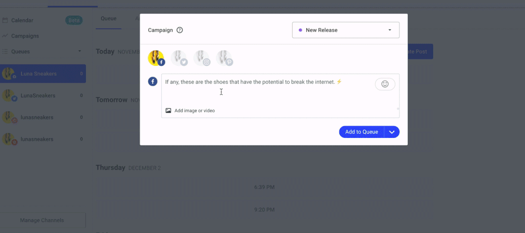Click the 9:20 PM Thursday slot
This screenshot has width=525, height=233.
point(264,210)
